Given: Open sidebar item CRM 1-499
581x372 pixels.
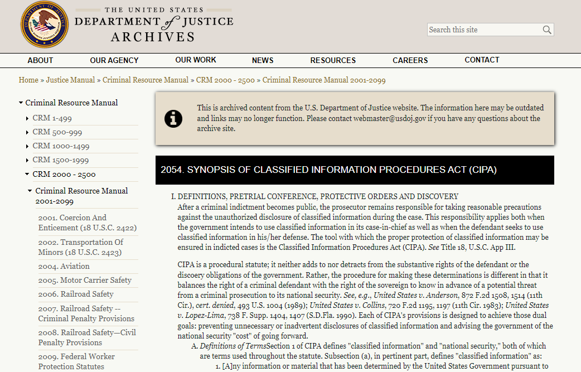Looking at the screenshot, I should 52,118.
